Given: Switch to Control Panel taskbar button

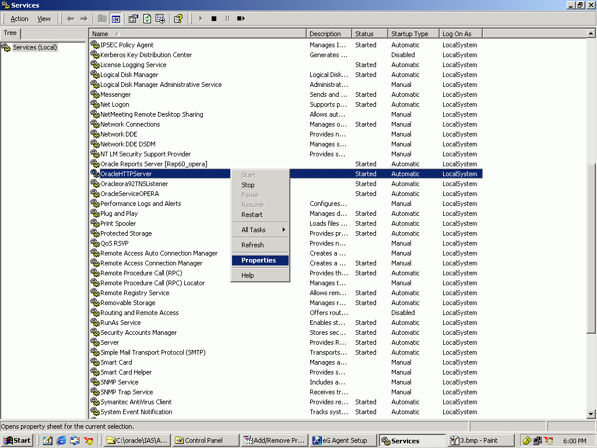Looking at the screenshot, I should [x=206, y=440].
